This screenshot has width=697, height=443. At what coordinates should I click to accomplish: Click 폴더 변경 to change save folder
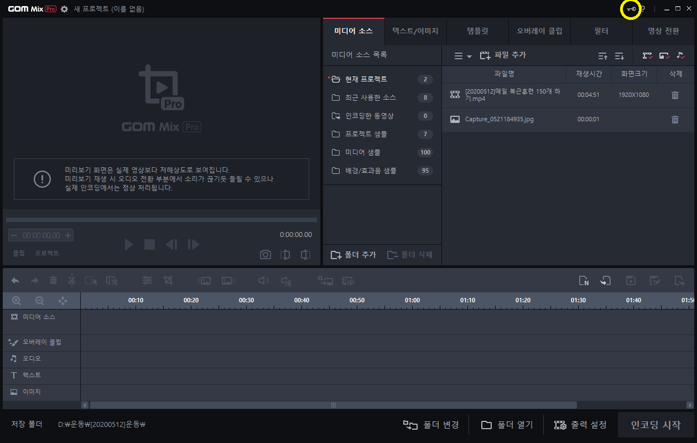(431, 425)
